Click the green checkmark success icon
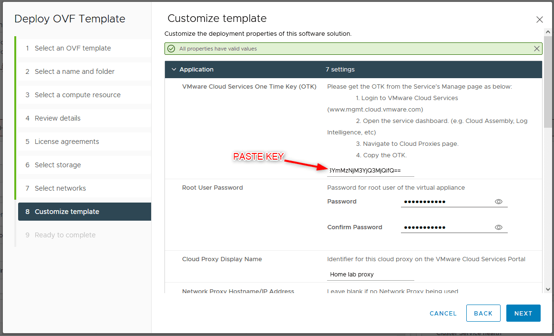This screenshot has height=336, width=554. [171, 49]
